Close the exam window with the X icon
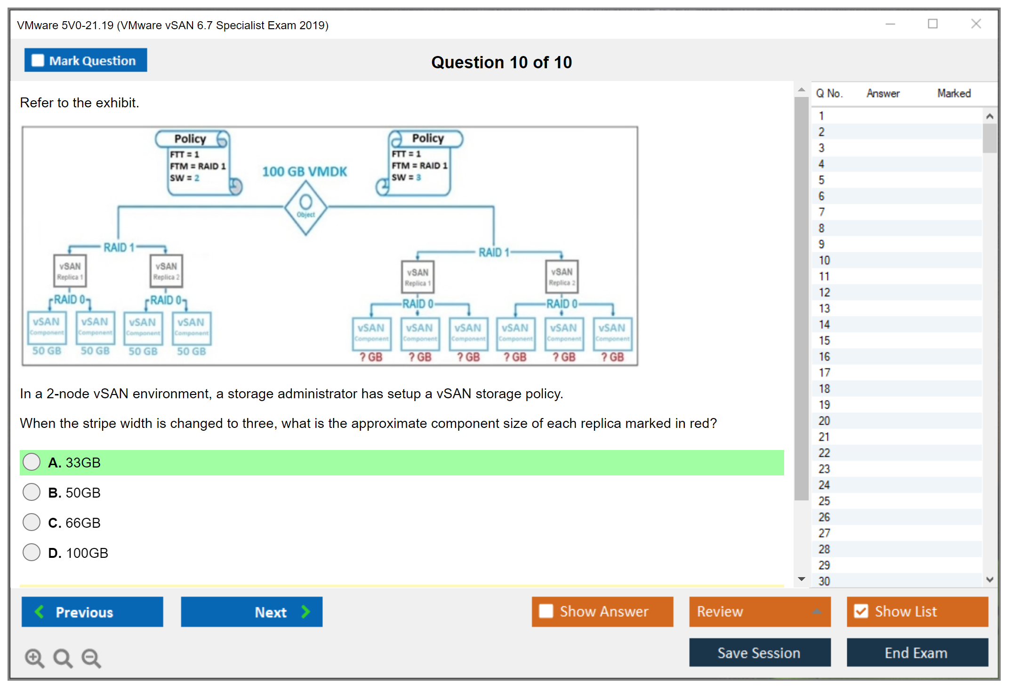The height and width of the screenshot is (692, 1012). [976, 24]
